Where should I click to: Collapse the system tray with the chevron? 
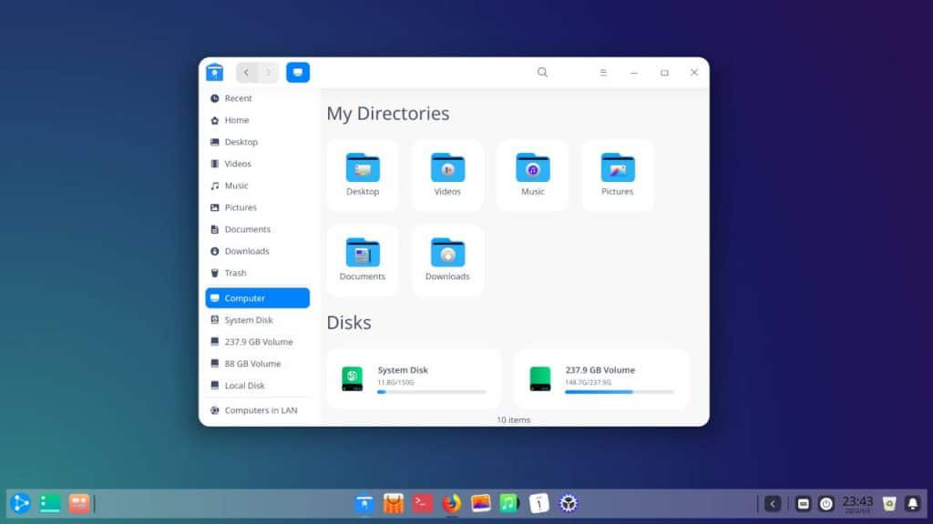(x=772, y=502)
